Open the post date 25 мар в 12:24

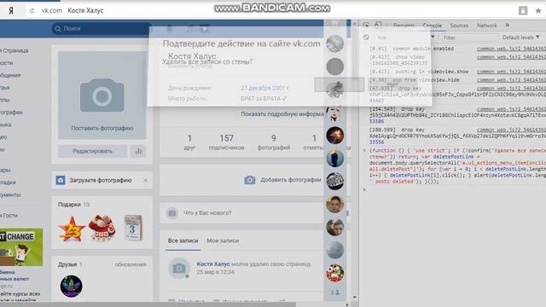tap(215, 272)
